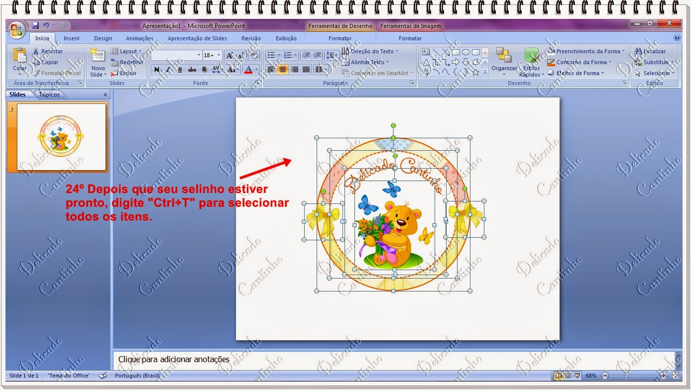Viewport: 691px width, 390px height.
Task: Open the Inserir ribbon tab
Action: [71, 38]
